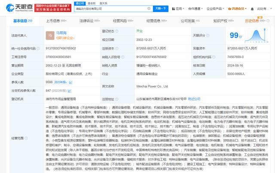Click the 开业 registration status value

pos(139,31)
